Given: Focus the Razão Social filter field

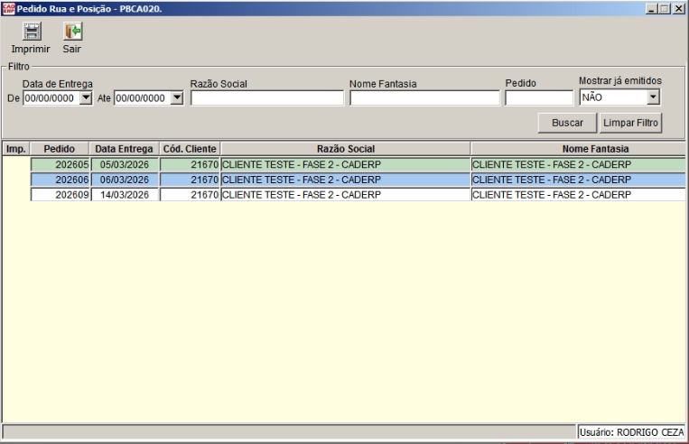Looking at the screenshot, I should point(267,98).
